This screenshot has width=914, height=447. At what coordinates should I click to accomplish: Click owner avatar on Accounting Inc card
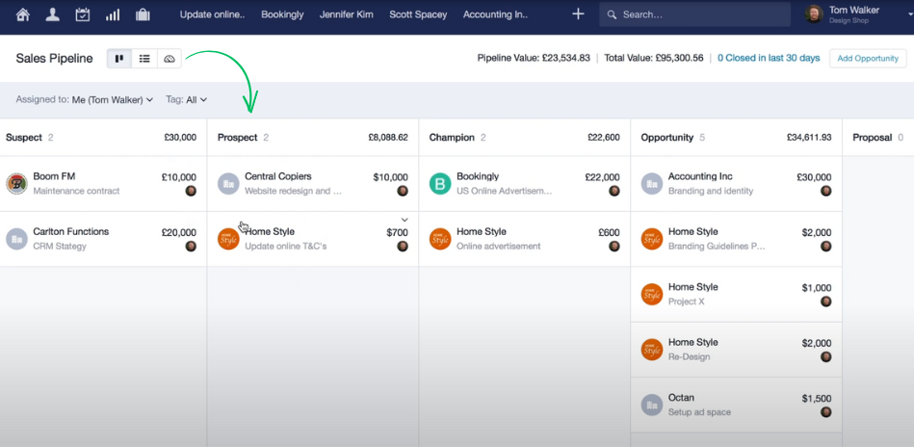coord(825,191)
